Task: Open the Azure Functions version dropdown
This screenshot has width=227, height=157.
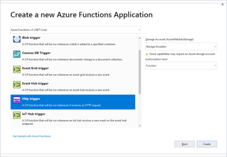Action: point(75,30)
